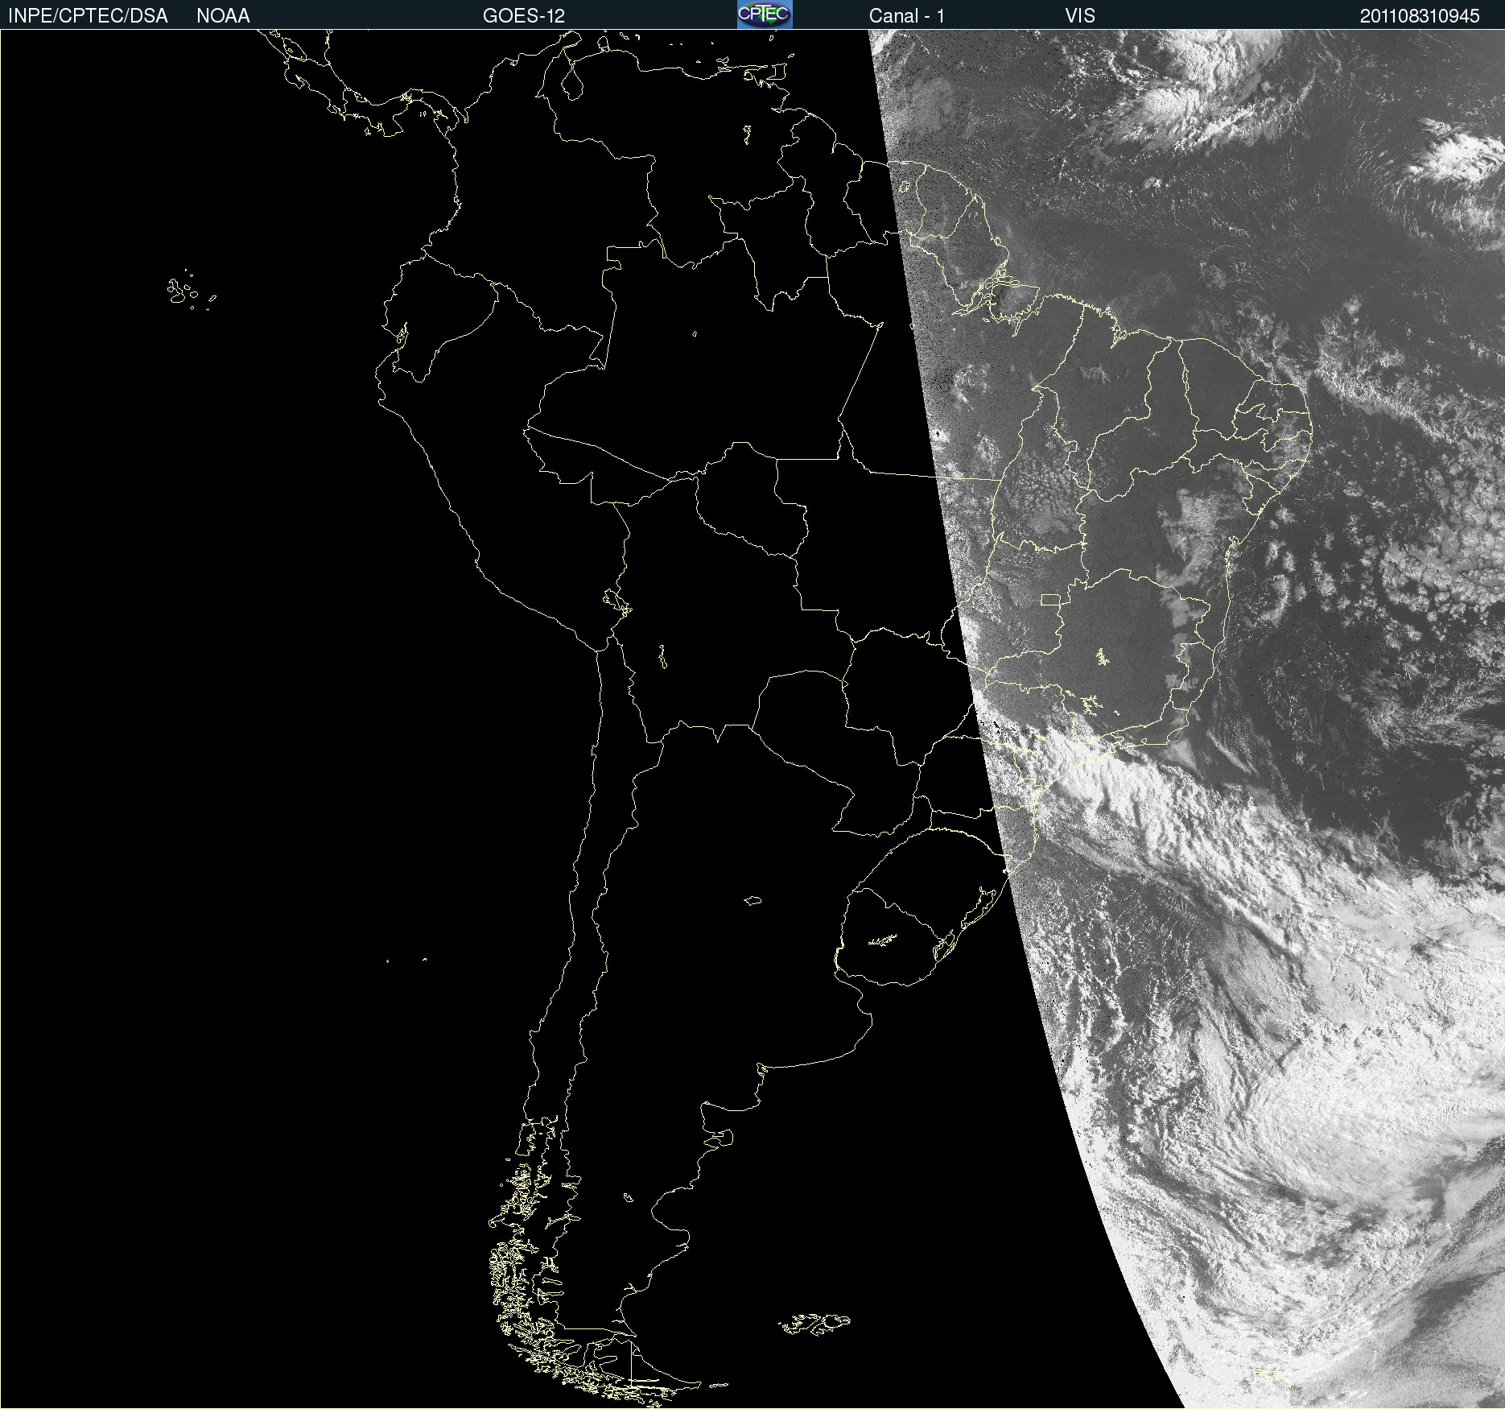Click the NOAA label in header
Viewport: 1505px width, 1409px height.
point(223,16)
